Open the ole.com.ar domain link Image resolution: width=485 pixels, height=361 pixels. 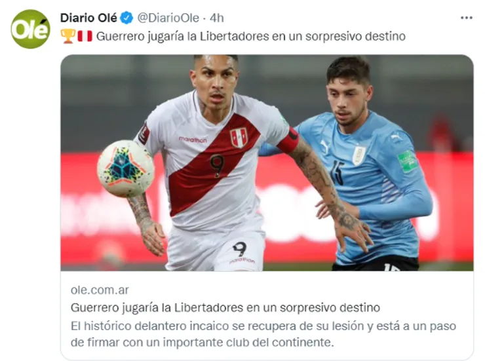pyautogui.click(x=100, y=290)
